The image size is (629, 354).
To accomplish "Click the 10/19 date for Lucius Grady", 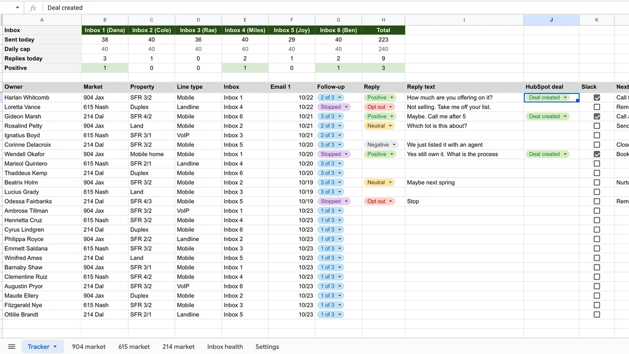I will tap(291, 192).
